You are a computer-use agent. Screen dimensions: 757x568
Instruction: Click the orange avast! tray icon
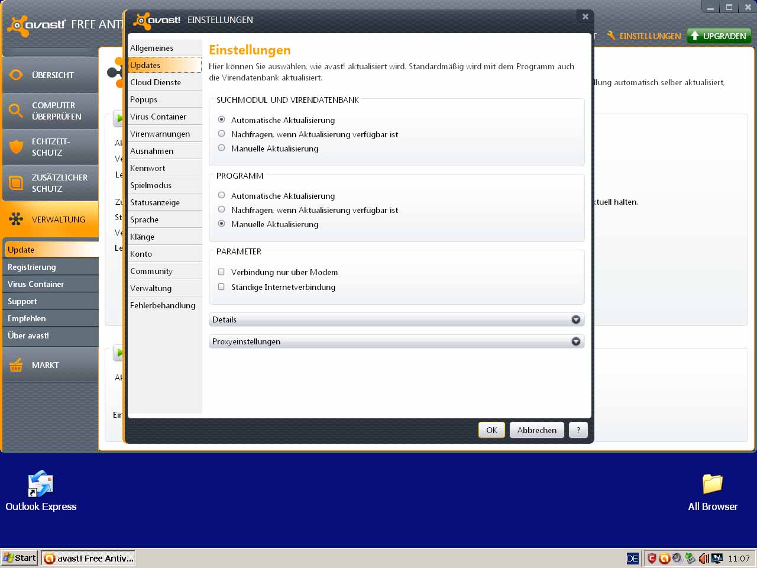click(x=664, y=558)
